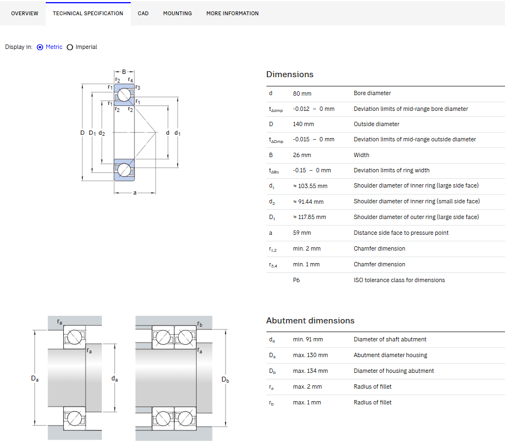Click Shoulder diameter of inner ring (small side face)
505x443 pixels.
click(417, 201)
